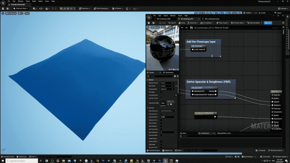Click Browse to asset icon in Material Editor
290x163 pixels.
[x=154, y=23]
